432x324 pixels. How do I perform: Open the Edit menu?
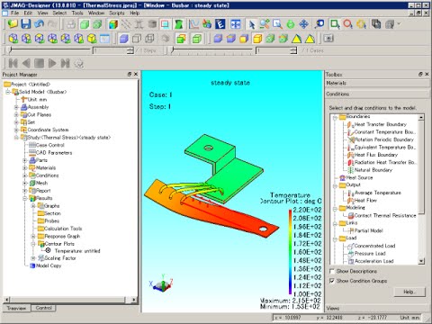coord(28,13)
